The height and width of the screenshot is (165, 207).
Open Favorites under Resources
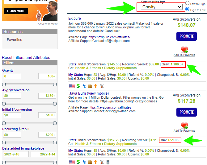coord(15,40)
